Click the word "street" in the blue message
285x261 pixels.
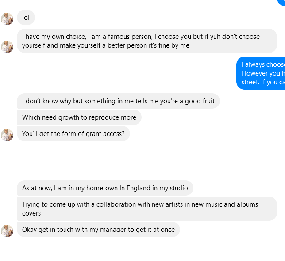[x=250, y=82]
